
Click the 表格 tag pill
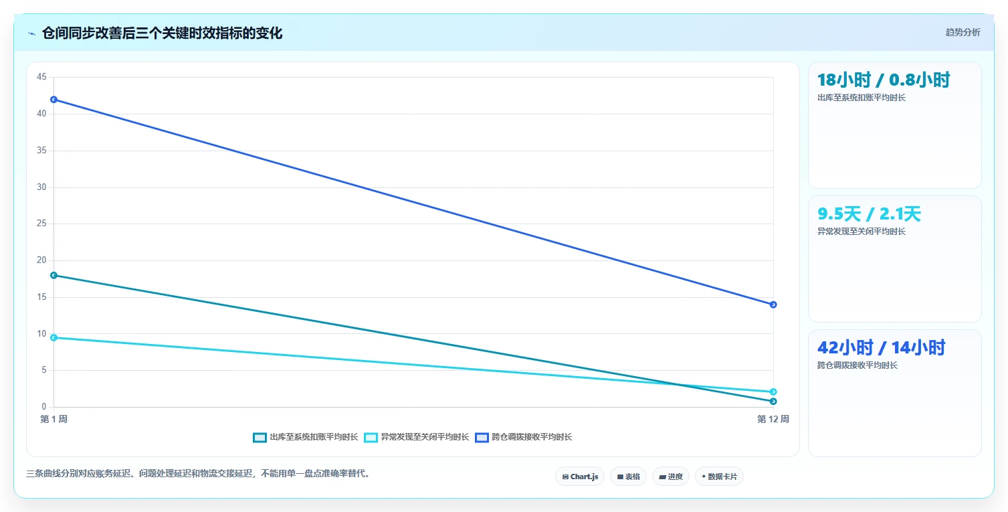pyautogui.click(x=628, y=477)
